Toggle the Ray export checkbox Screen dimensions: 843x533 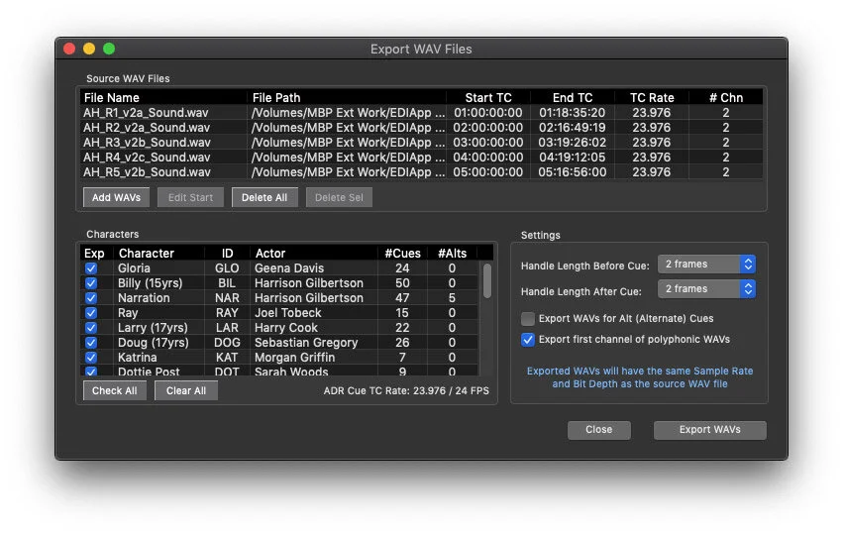click(x=91, y=313)
